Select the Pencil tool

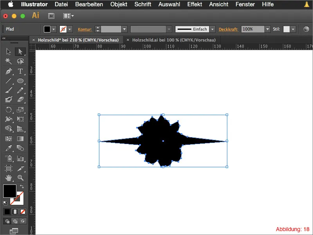(x=20, y=90)
